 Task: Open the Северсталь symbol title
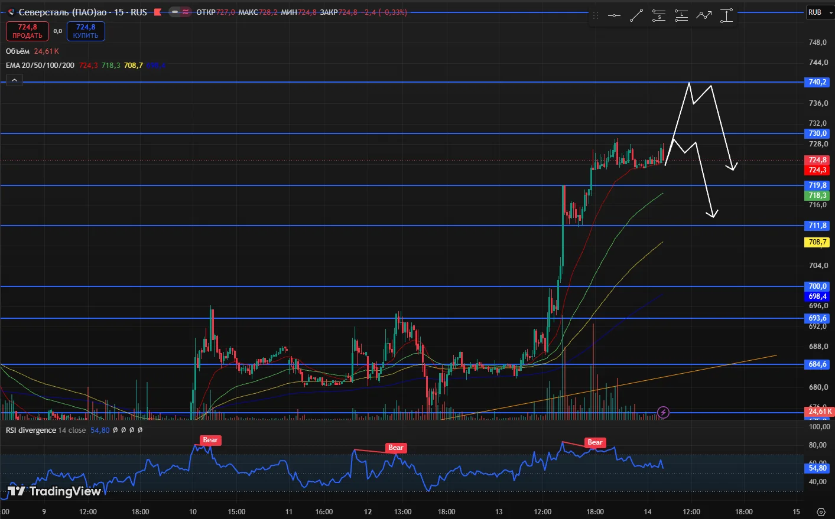[x=83, y=12]
